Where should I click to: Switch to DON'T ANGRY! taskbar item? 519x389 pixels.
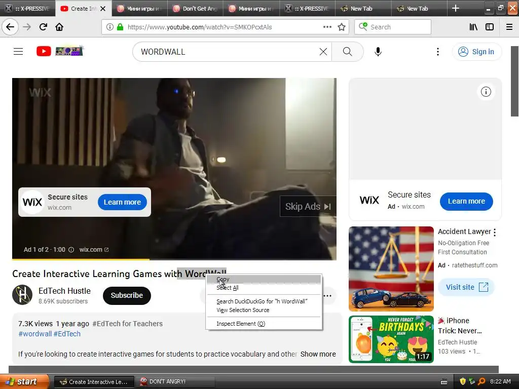coord(175,382)
